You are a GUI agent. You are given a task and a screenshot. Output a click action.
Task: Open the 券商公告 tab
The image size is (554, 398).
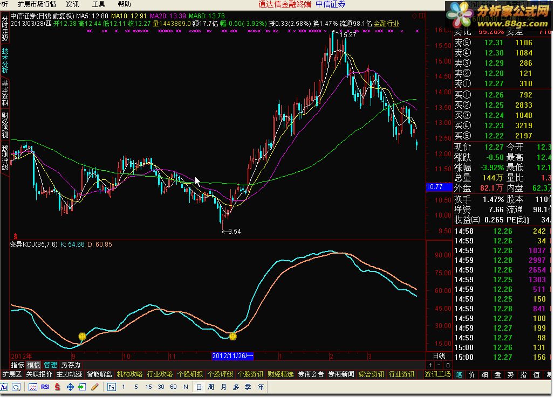[x=311, y=374]
